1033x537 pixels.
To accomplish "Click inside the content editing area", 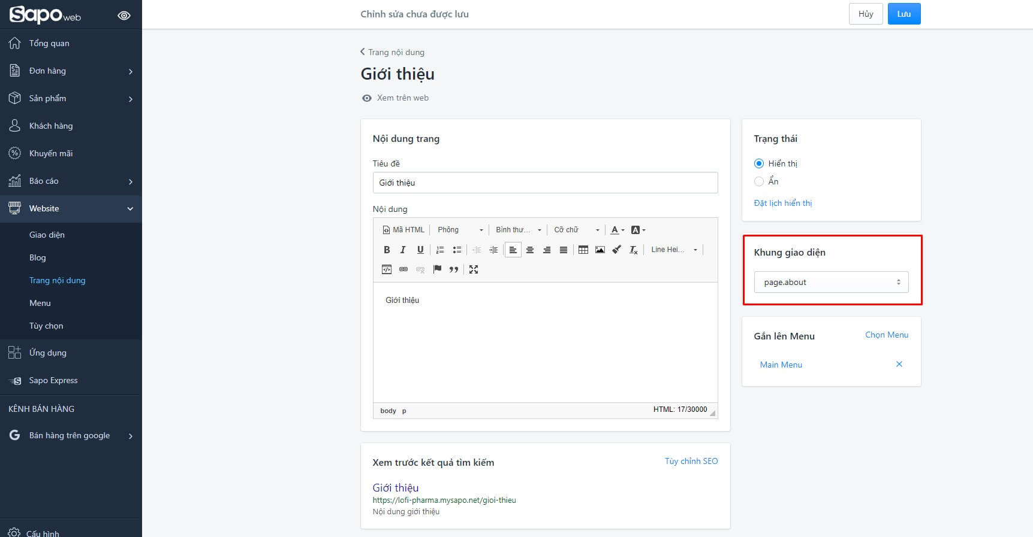I will coord(545,342).
